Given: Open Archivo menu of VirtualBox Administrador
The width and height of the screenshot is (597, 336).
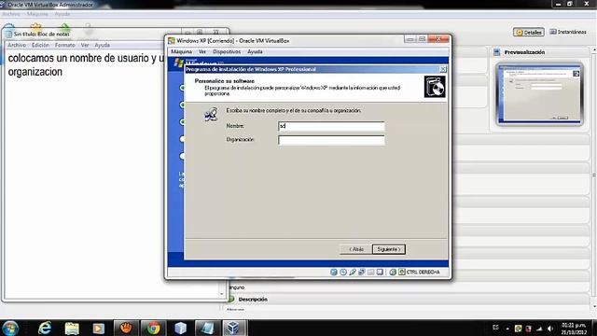Looking at the screenshot, I should [x=11, y=14].
